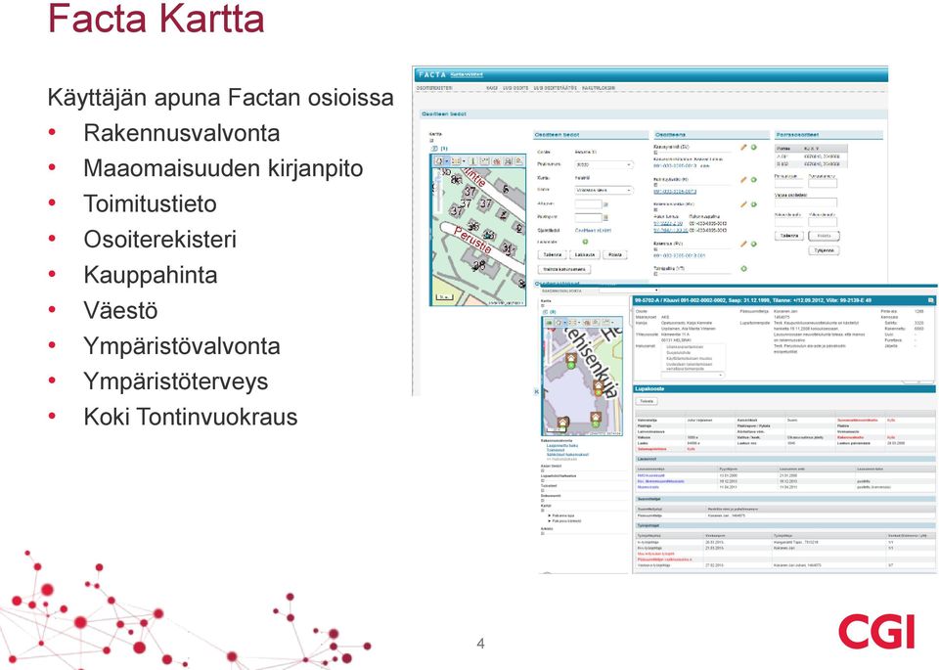Click Valitse katunumero button
This screenshot has width=939, height=670.
pyautogui.click(x=564, y=269)
